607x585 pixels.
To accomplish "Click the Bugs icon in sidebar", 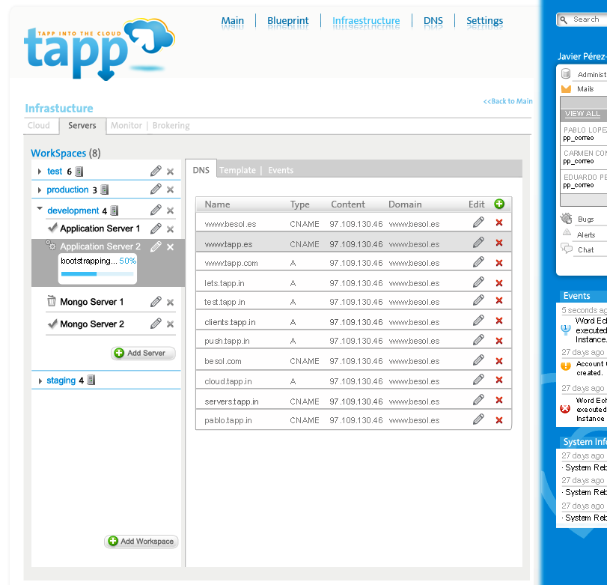I will click(x=567, y=219).
